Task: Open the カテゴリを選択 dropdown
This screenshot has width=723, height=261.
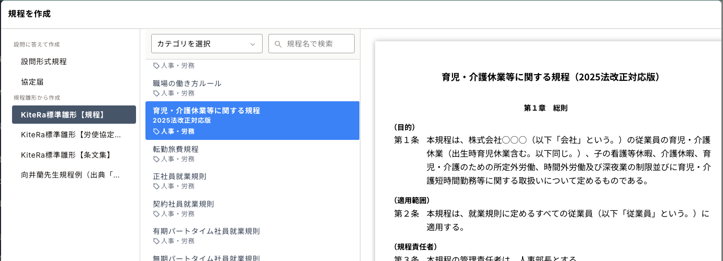Action: 206,44
